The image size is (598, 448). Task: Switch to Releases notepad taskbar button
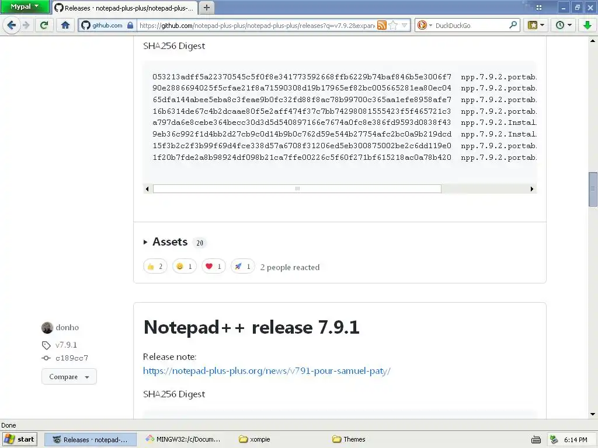click(x=91, y=440)
